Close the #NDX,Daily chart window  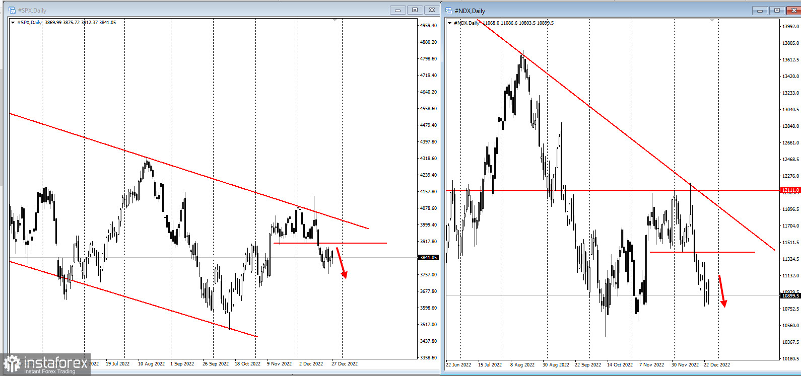(793, 10)
